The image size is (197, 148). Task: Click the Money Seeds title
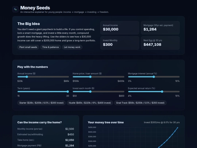tap(35, 8)
